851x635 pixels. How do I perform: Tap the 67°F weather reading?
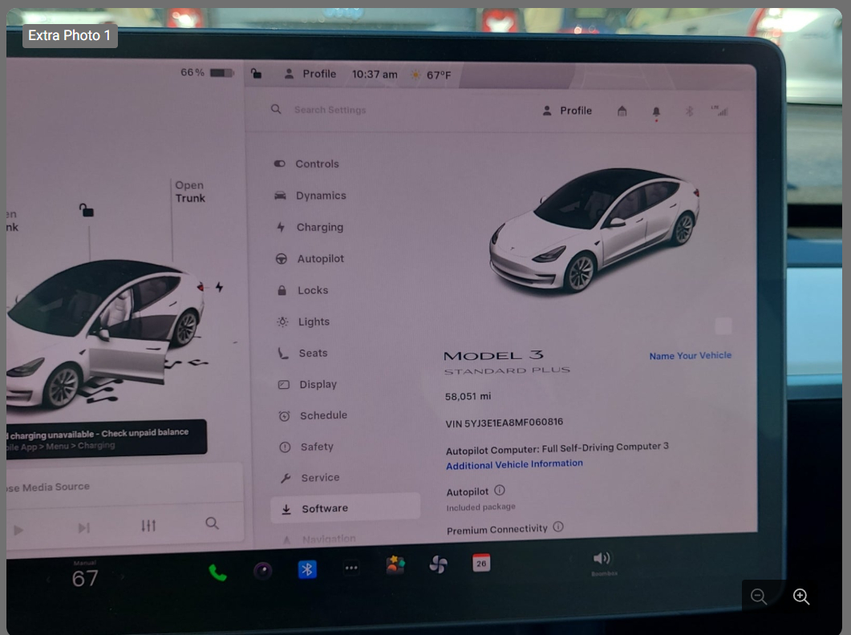click(432, 75)
